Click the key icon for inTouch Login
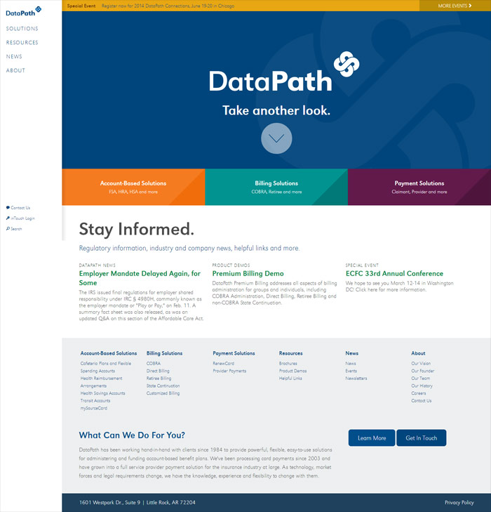The image size is (491, 512). [x=8, y=218]
